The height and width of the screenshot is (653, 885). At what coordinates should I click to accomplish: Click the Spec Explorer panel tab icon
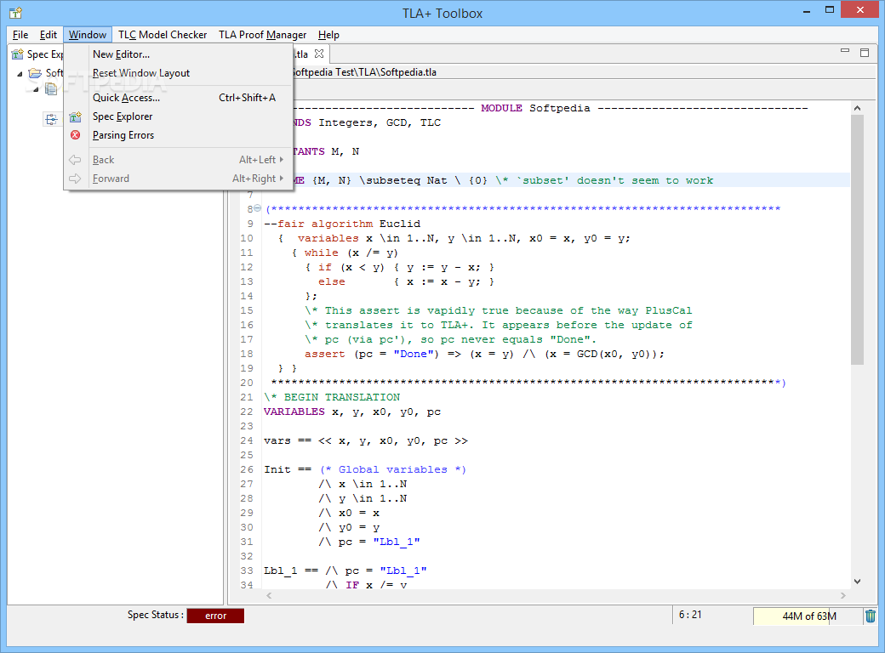click(18, 54)
